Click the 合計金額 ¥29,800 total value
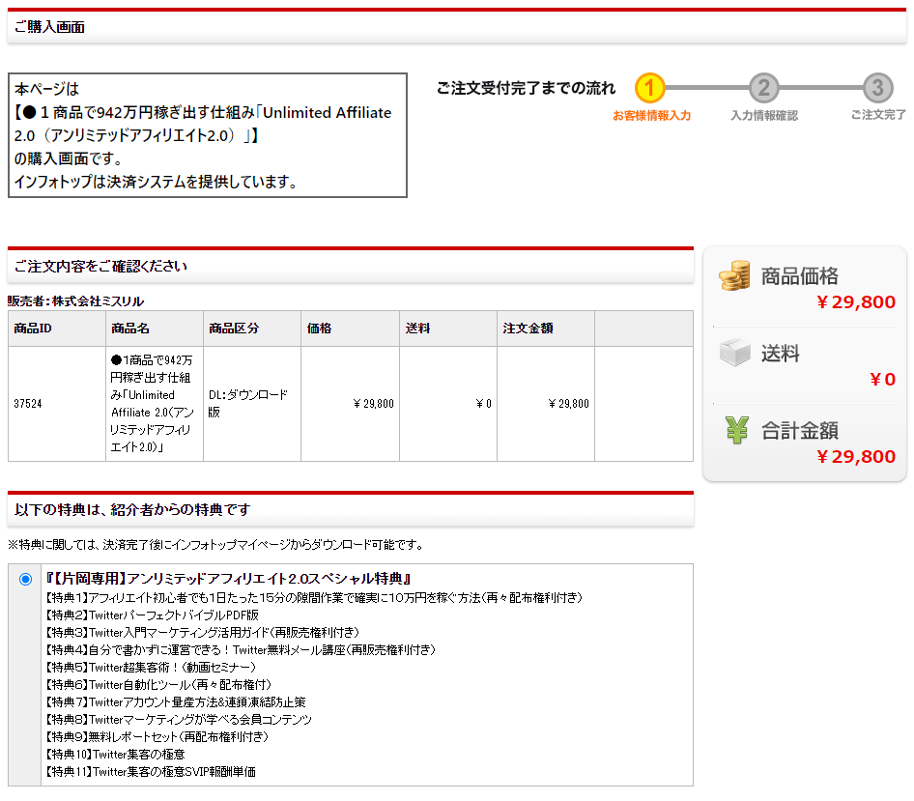The height and width of the screenshot is (801, 914). tap(855, 457)
